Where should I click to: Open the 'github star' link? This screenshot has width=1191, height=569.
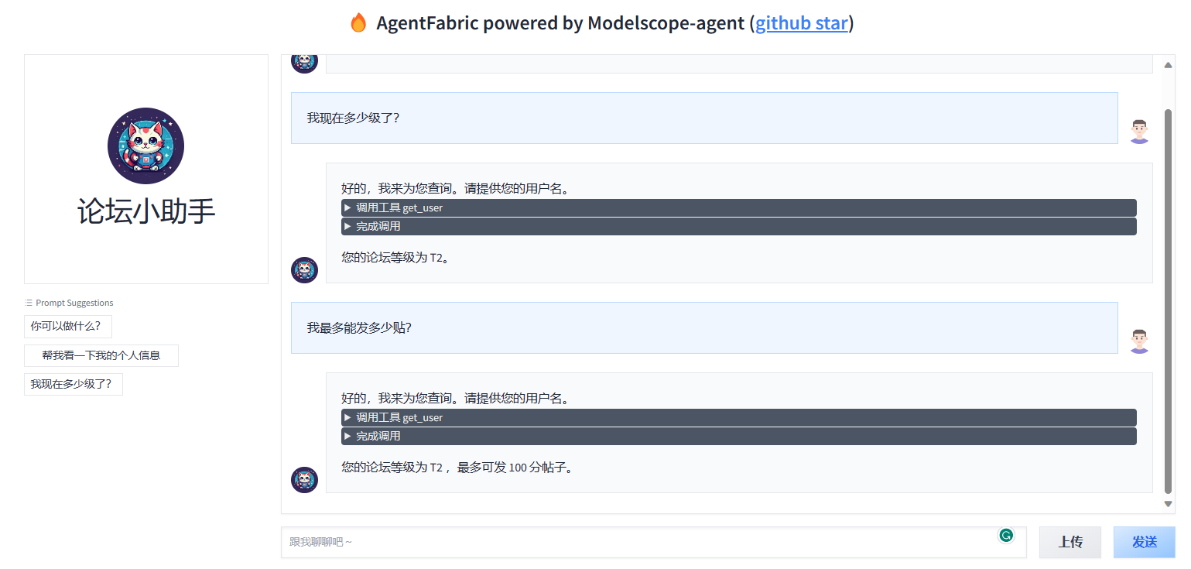point(801,23)
